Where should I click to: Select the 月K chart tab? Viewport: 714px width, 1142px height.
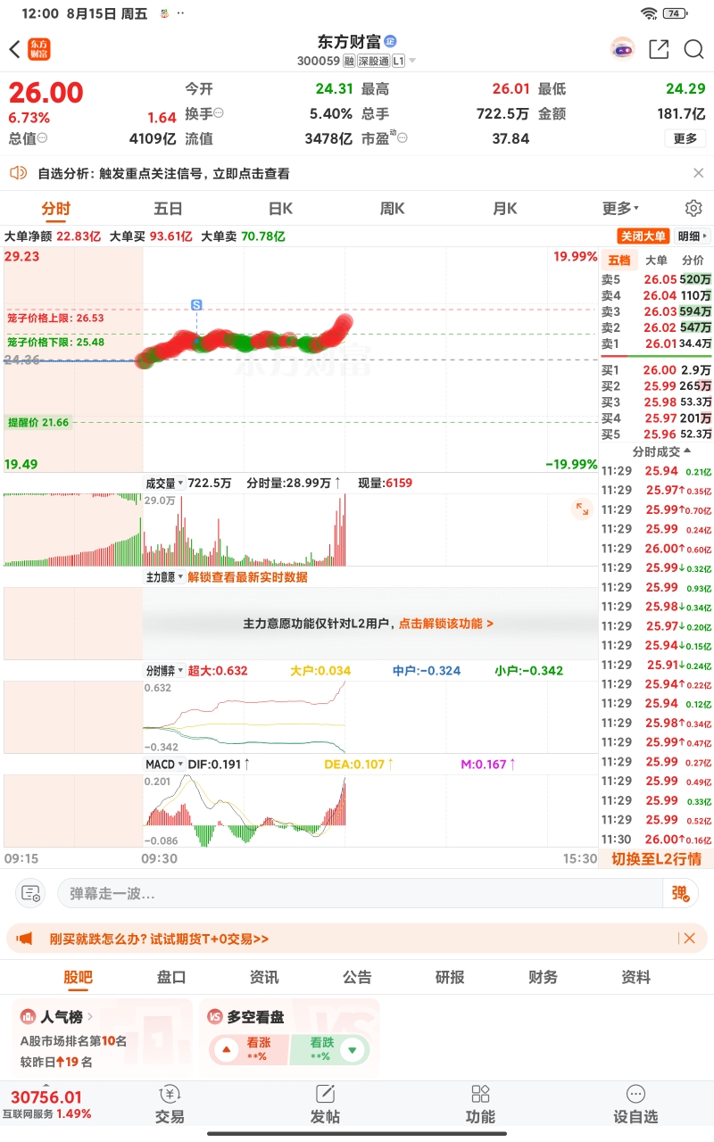[505, 208]
